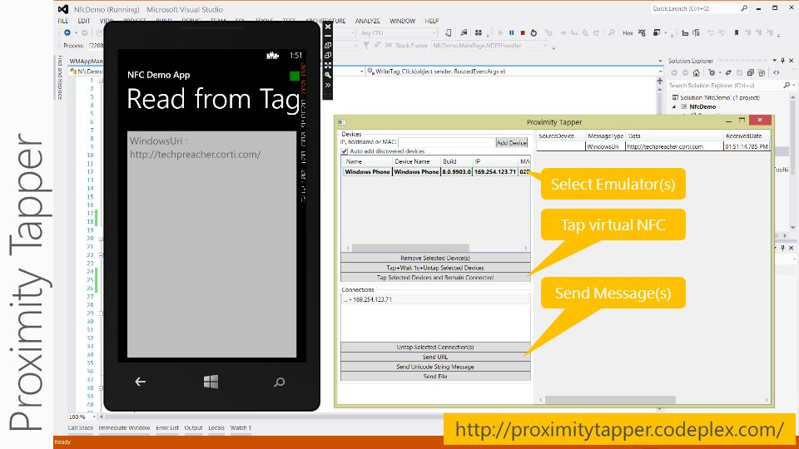
Task: Open the Solution Explorer window options dropdown arrow
Action: [x=775, y=61]
